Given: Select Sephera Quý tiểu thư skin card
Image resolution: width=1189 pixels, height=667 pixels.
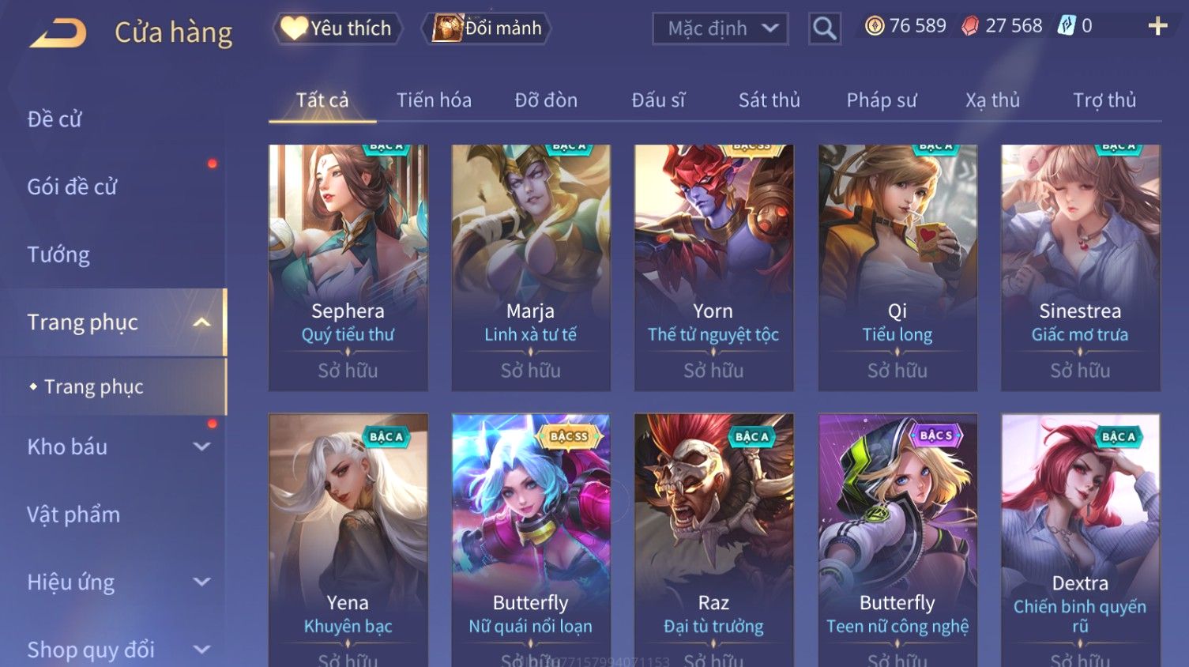Looking at the screenshot, I should (348, 267).
